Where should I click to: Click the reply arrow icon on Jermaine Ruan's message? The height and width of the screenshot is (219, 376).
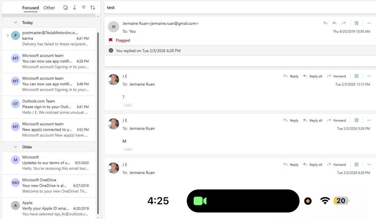point(325,23)
